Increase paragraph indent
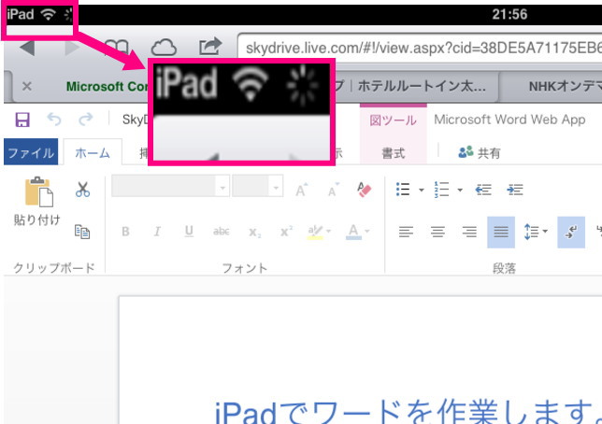The height and width of the screenshot is (424, 602). point(514,190)
